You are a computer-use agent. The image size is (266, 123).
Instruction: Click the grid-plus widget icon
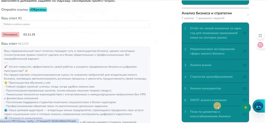(x=260, y=36)
